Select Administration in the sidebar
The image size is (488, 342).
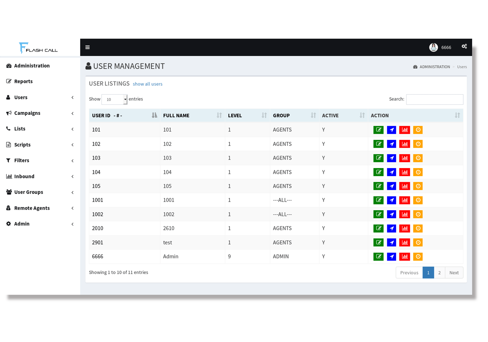click(32, 65)
